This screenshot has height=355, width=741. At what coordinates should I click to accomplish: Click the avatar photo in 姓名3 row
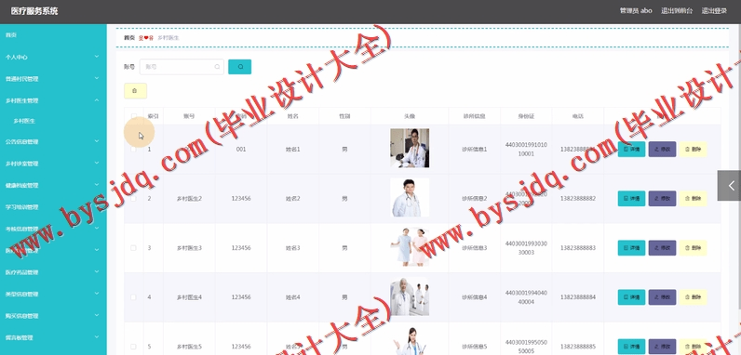pyautogui.click(x=410, y=246)
